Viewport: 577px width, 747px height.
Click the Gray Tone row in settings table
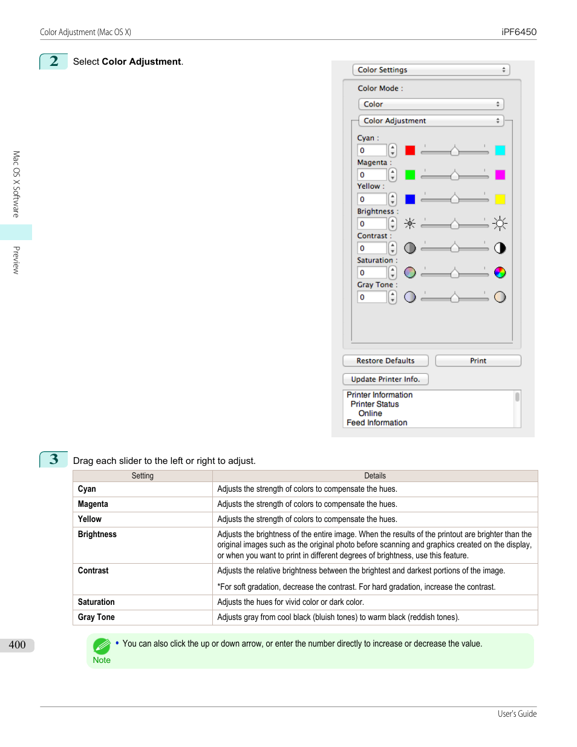coord(305,618)
